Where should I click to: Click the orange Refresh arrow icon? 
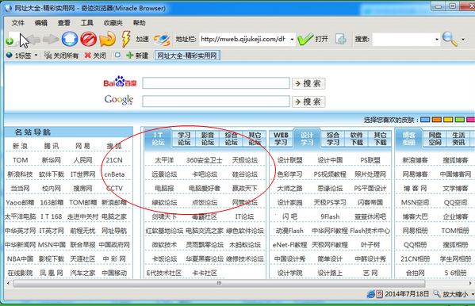coord(108,39)
